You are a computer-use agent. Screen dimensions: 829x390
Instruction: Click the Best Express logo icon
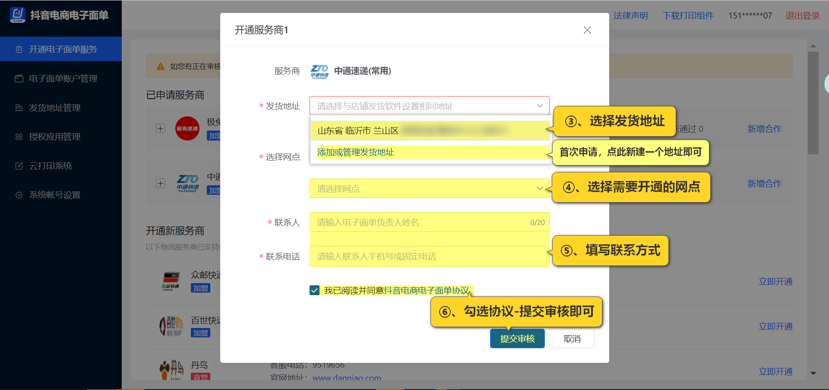171,326
